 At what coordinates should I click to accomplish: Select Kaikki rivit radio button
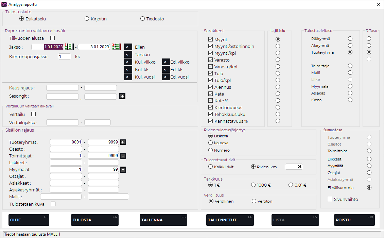click(x=210, y=167)
